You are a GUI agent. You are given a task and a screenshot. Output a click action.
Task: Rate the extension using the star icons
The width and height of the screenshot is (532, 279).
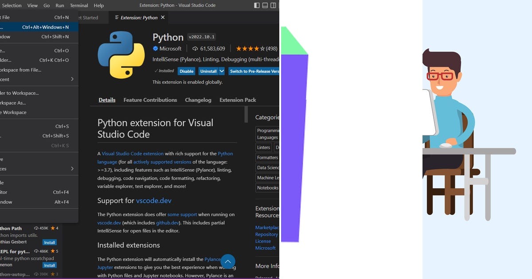point(250,48)
